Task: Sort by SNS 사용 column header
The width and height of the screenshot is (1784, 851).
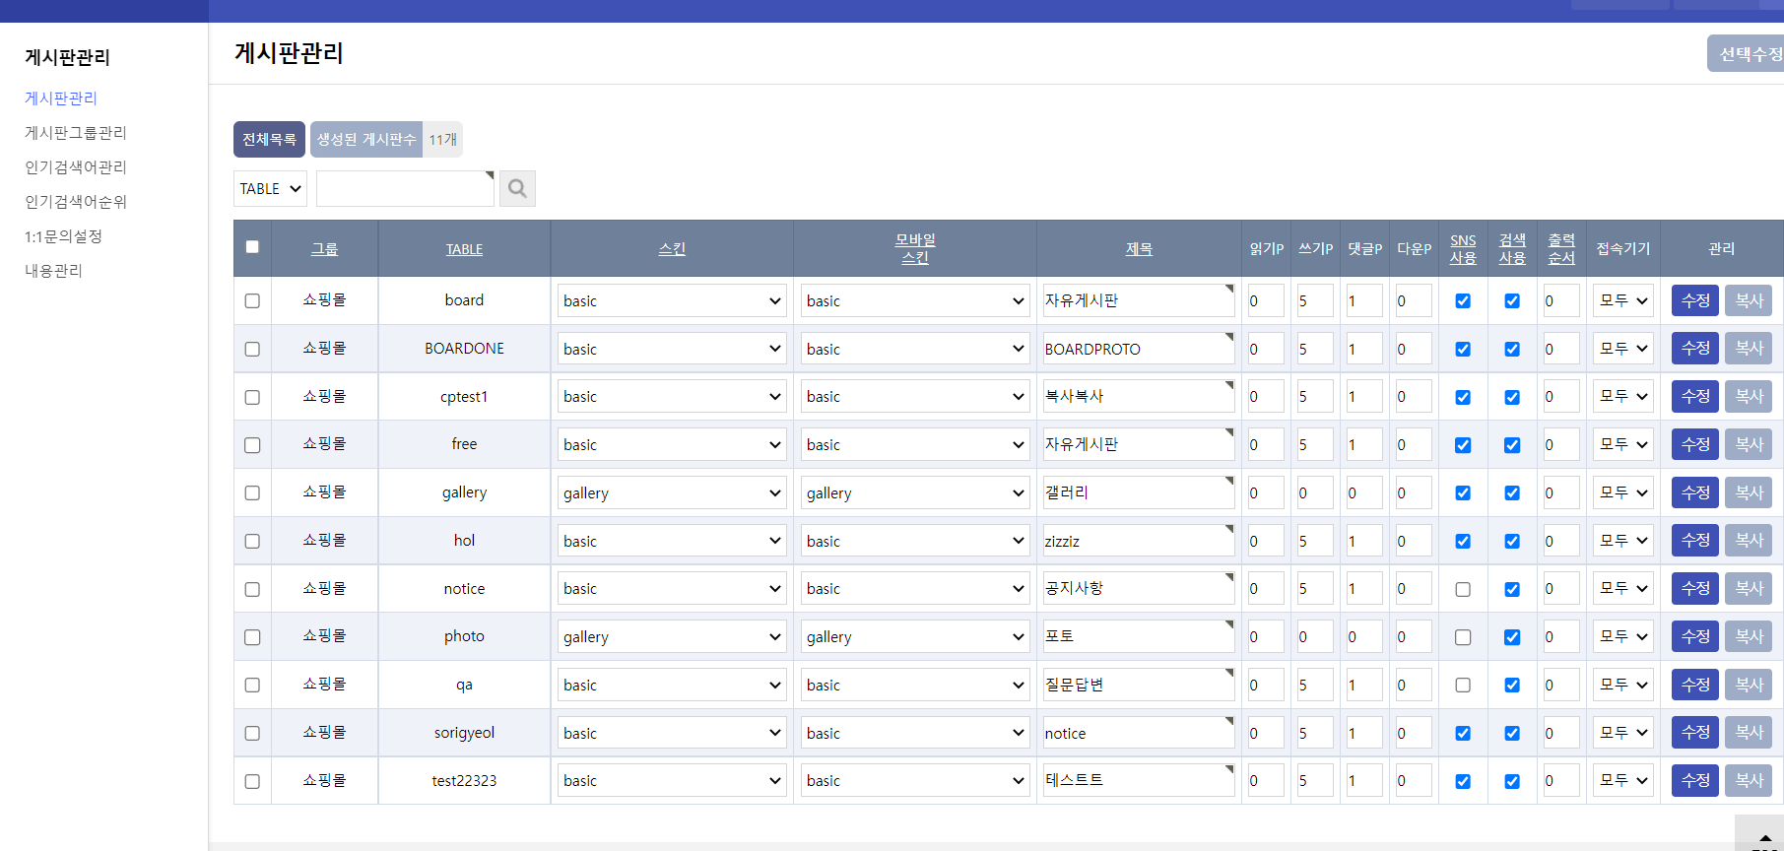Action: [x=1463, y=248]
